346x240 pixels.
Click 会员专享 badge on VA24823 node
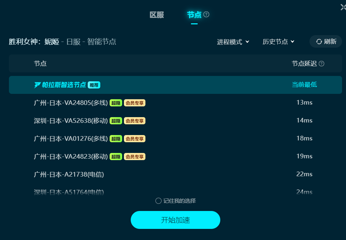click(x=135, y=157)
